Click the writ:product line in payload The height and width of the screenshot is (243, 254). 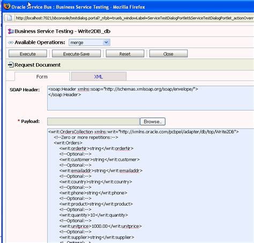(x=96, y=204)
